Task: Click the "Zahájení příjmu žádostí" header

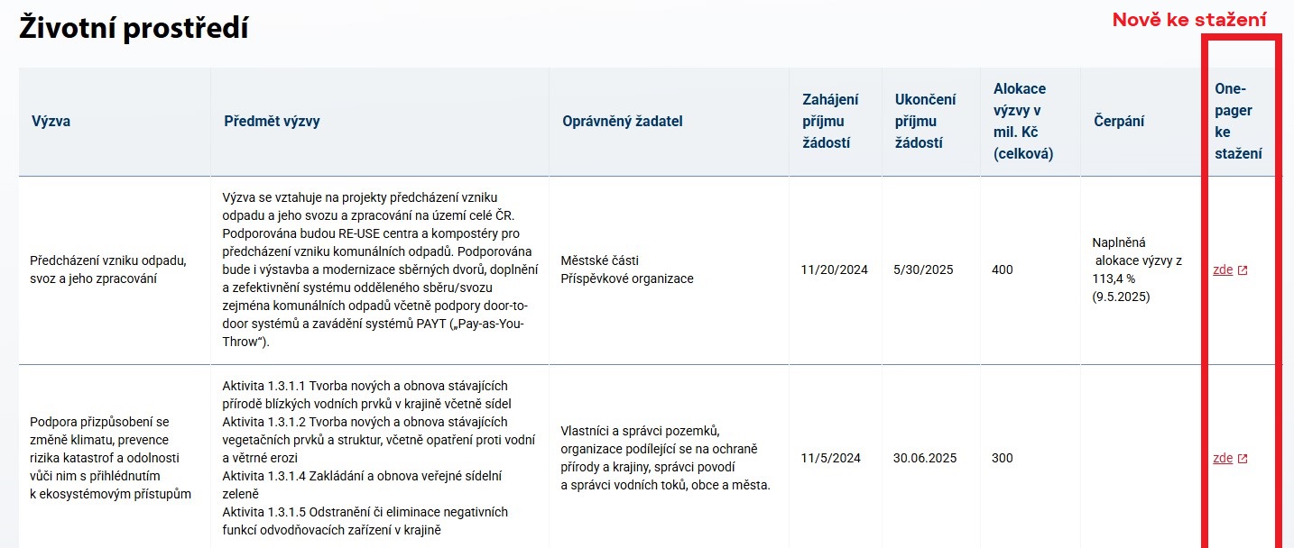Action: (x=830, y=122)
